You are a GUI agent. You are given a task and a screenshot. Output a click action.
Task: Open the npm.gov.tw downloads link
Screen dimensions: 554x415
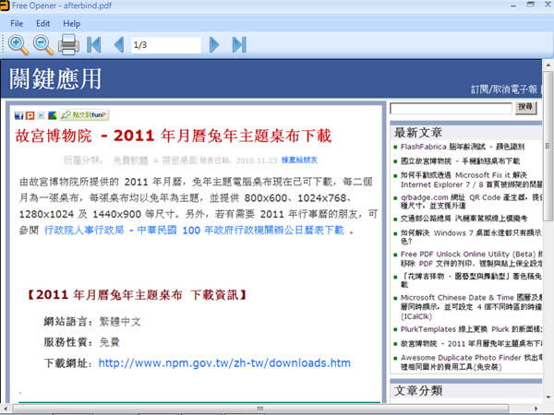coord(224,362)
